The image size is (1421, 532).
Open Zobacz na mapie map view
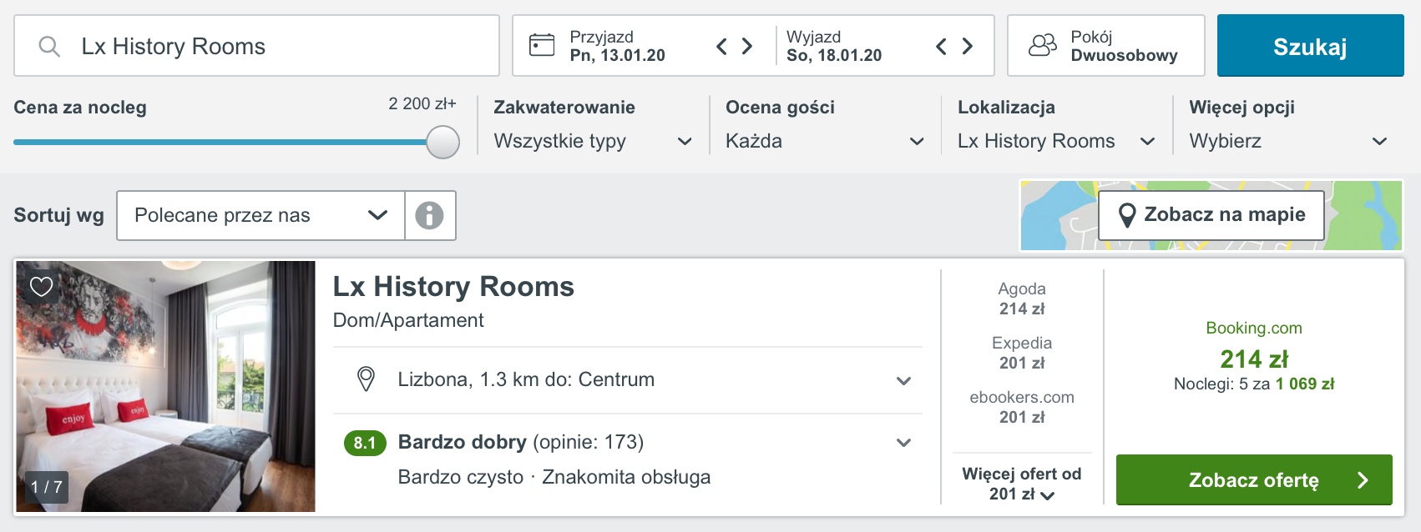1211,215
